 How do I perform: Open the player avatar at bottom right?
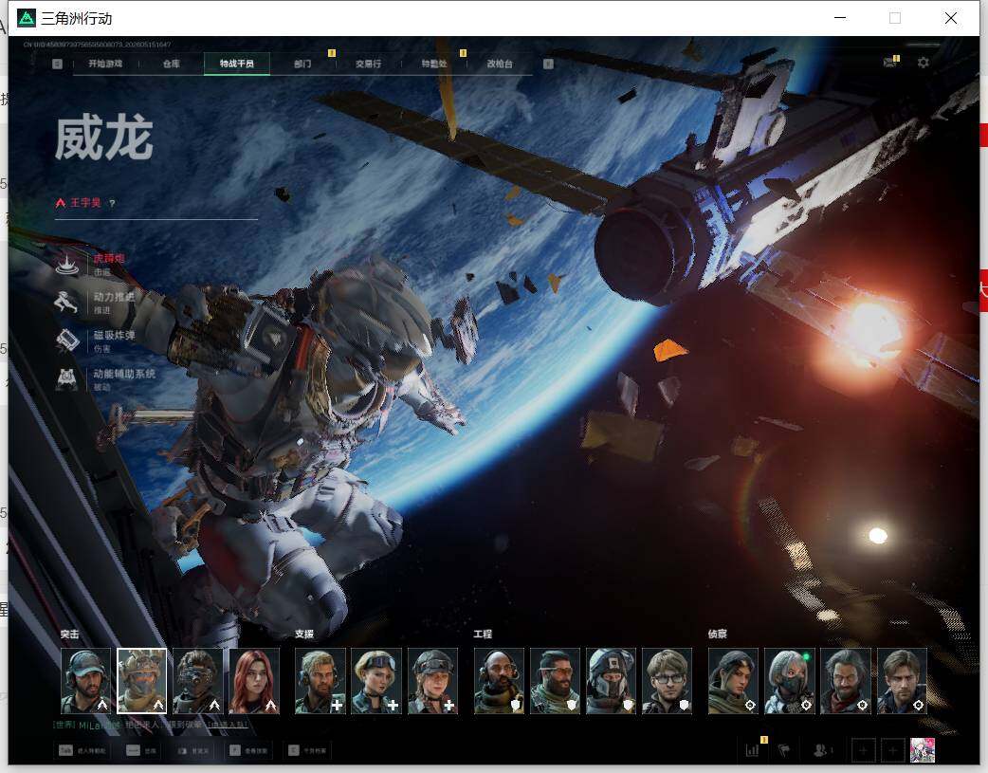pyautogui.click(x=923, y=750)
